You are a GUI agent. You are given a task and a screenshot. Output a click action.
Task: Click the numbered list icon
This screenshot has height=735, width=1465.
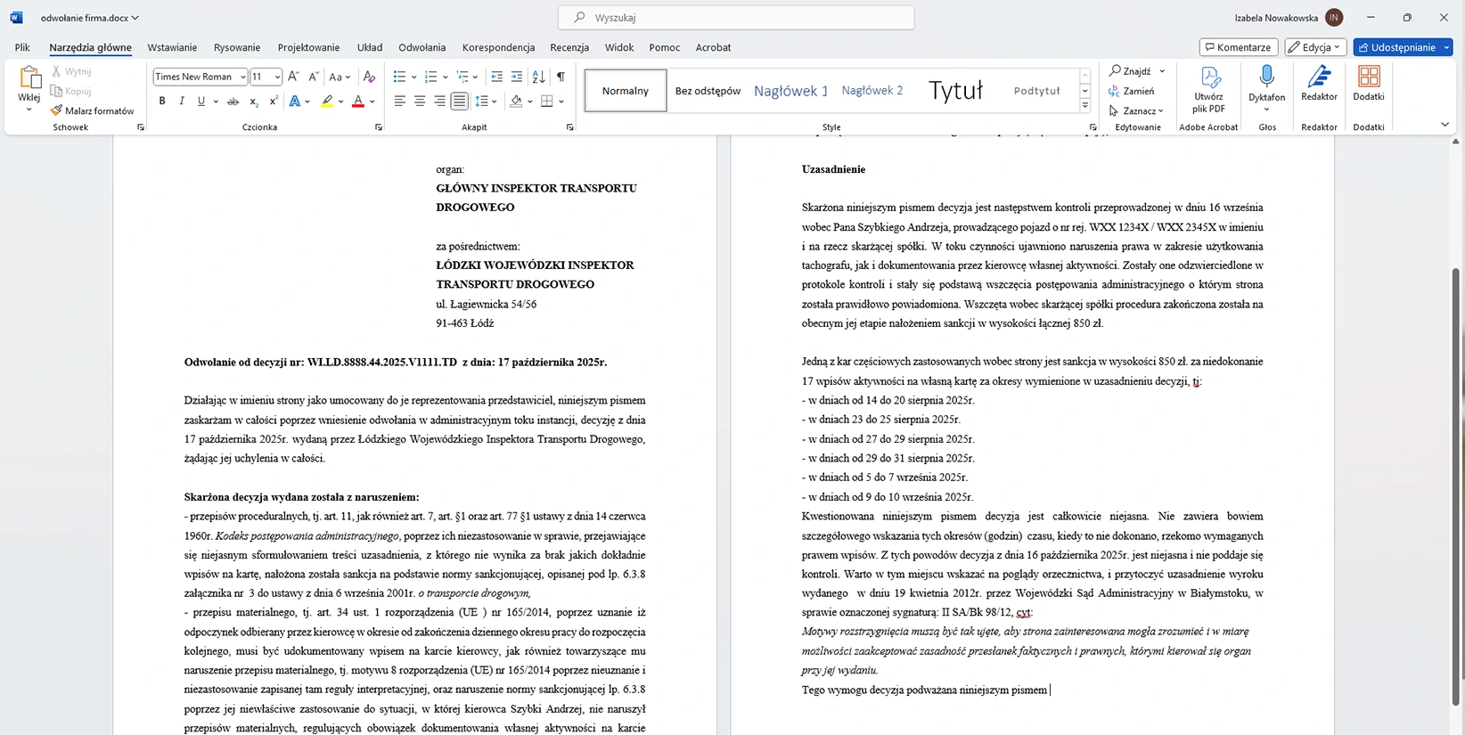point(430,77)
